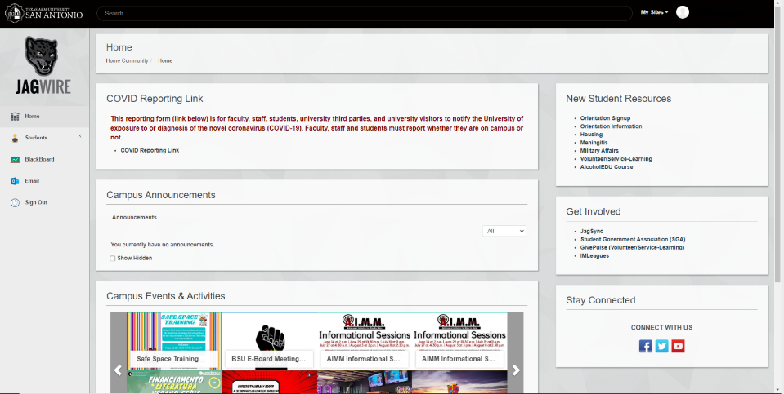Click the CONNECT WITH US heading

[x=661, y=328]
